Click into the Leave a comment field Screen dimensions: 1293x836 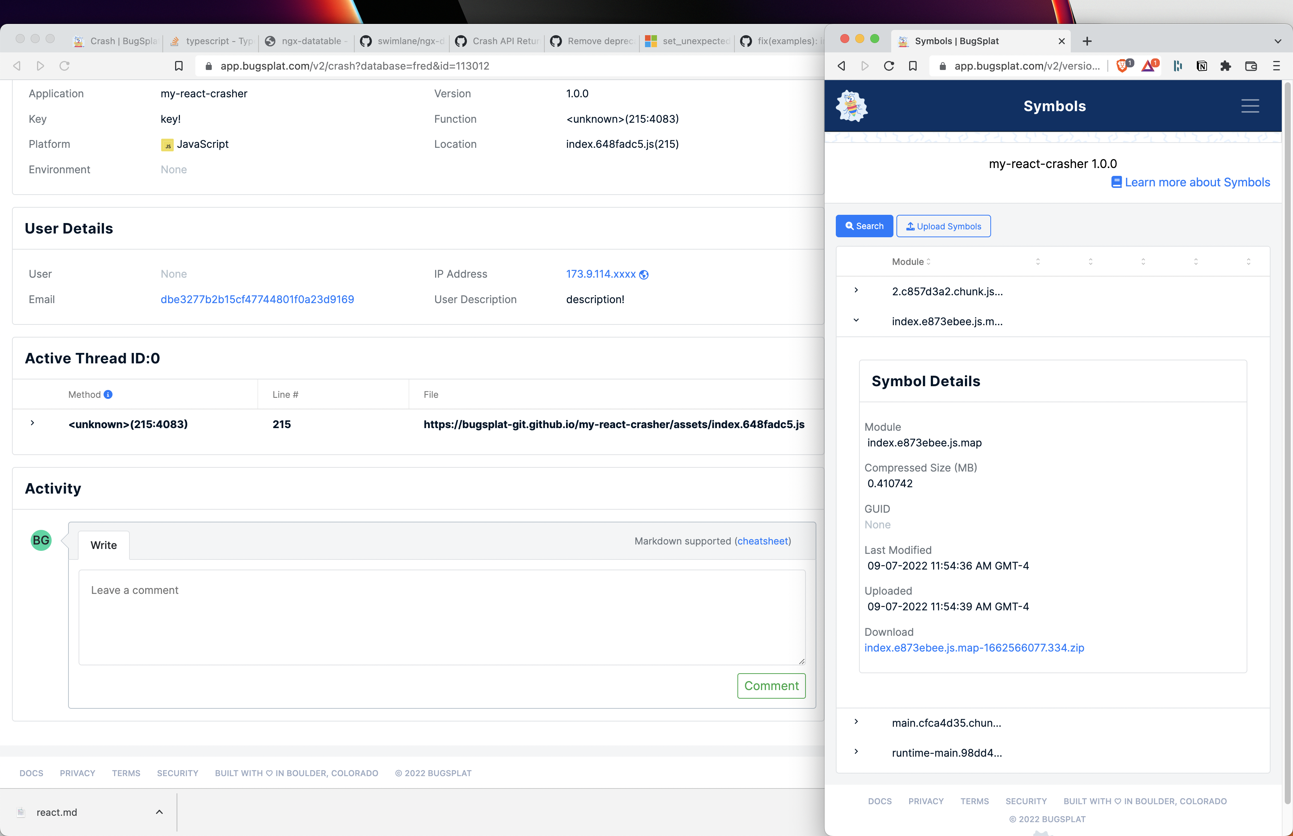coord(442,617)
